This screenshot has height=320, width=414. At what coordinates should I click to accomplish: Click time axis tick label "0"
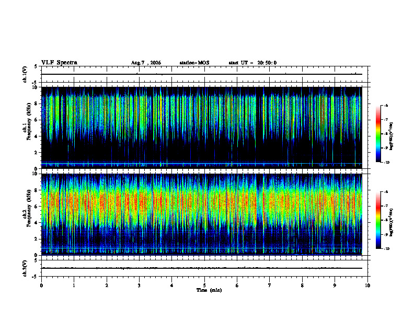click(x=41, y=285)
